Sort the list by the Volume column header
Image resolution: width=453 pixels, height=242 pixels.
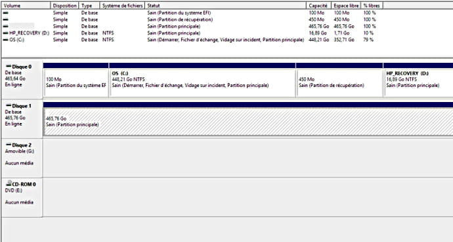[26, 5]
